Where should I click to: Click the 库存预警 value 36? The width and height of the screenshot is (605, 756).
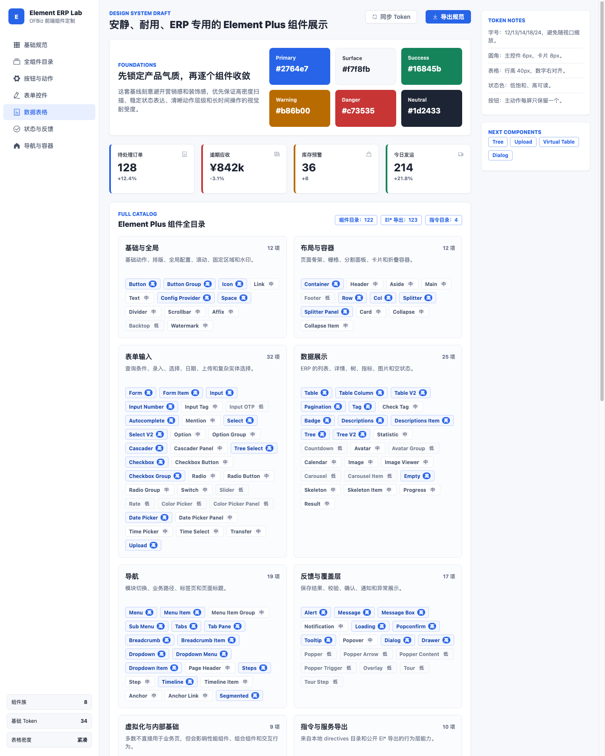tap(309, 168)
